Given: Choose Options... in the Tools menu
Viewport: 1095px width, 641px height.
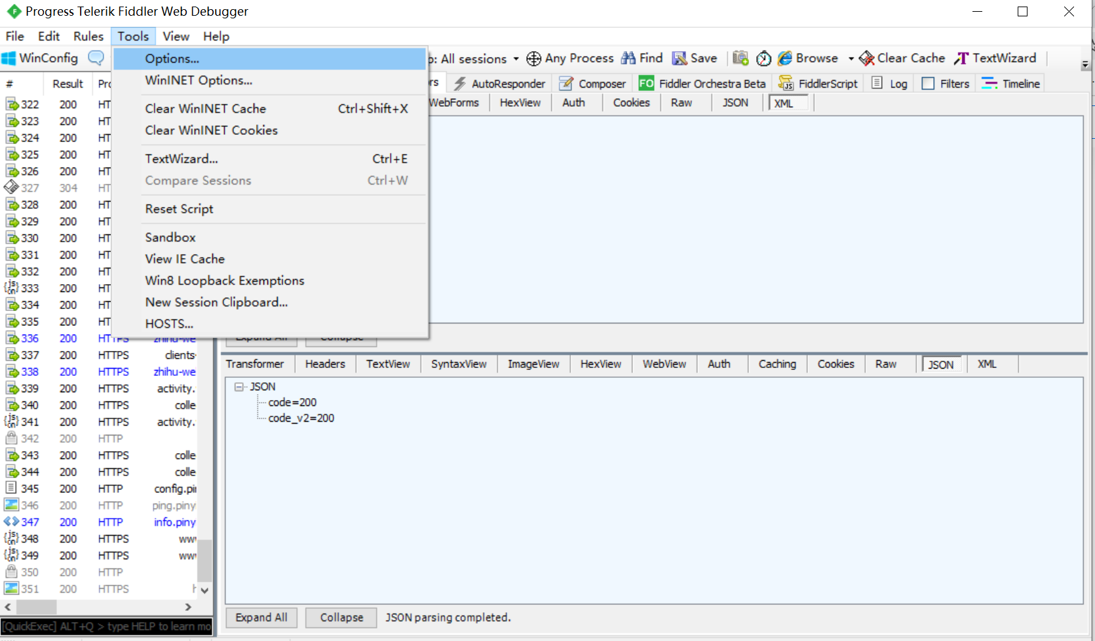Looking at the screenshot, I should [269, 58].
